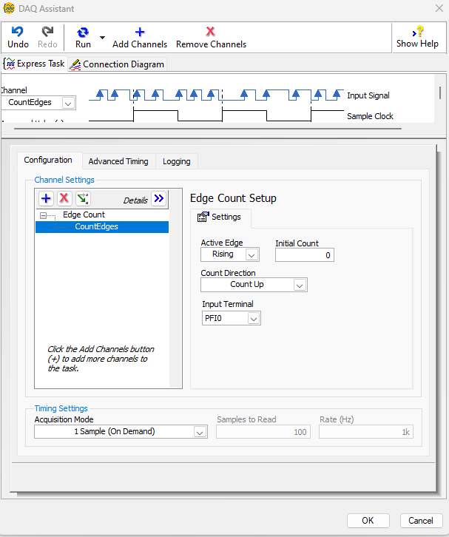Open Show Help
Viewport: 449px width, 537px height.
(418, 32)
